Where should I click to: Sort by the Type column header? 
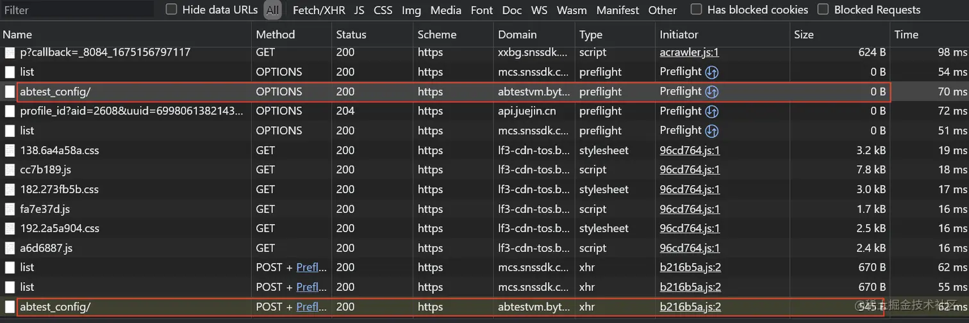coord(615,35)
